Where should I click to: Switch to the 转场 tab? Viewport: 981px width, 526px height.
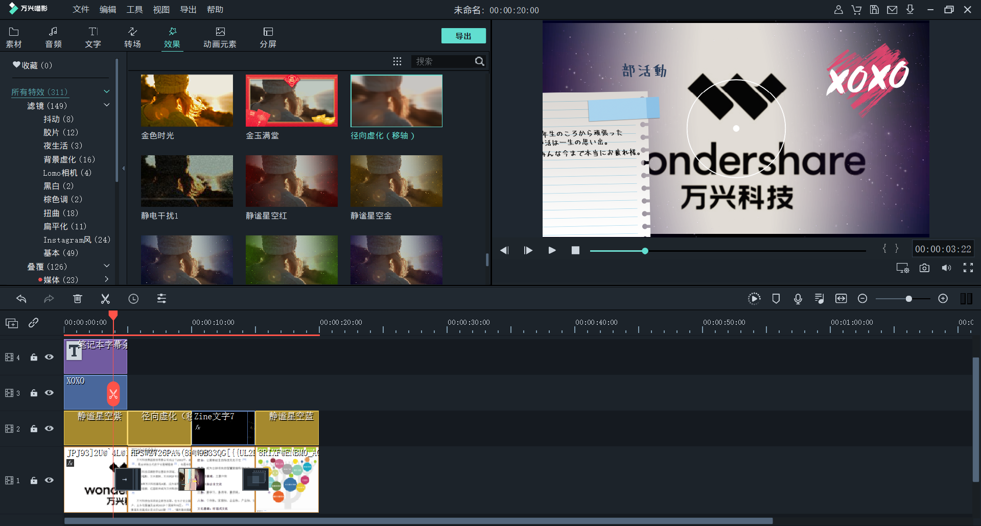pos(132,37)
